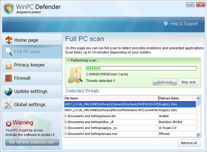207x152 pixels.
Task: Close the WinPC Defender window
Action: pos(201,5)
